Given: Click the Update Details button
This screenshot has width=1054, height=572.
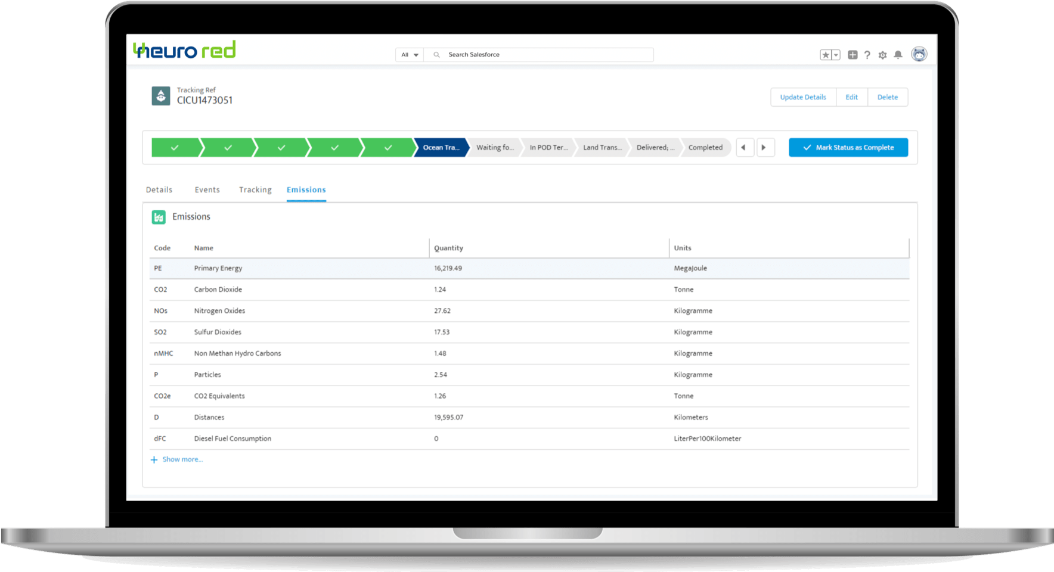Looking at the screenshot, I should tap(803, 97).
